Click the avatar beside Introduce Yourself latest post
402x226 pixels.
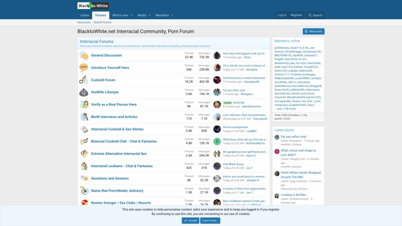217,67
